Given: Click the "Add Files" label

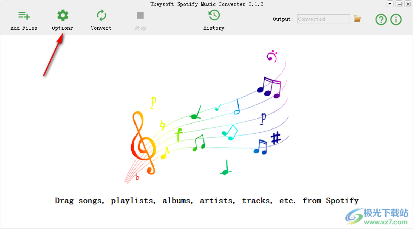Looking at the screenshot, I should click(x=24, y=28).
